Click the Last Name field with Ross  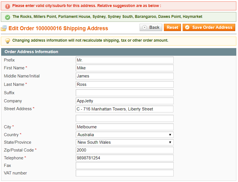[x=124, y=84]
